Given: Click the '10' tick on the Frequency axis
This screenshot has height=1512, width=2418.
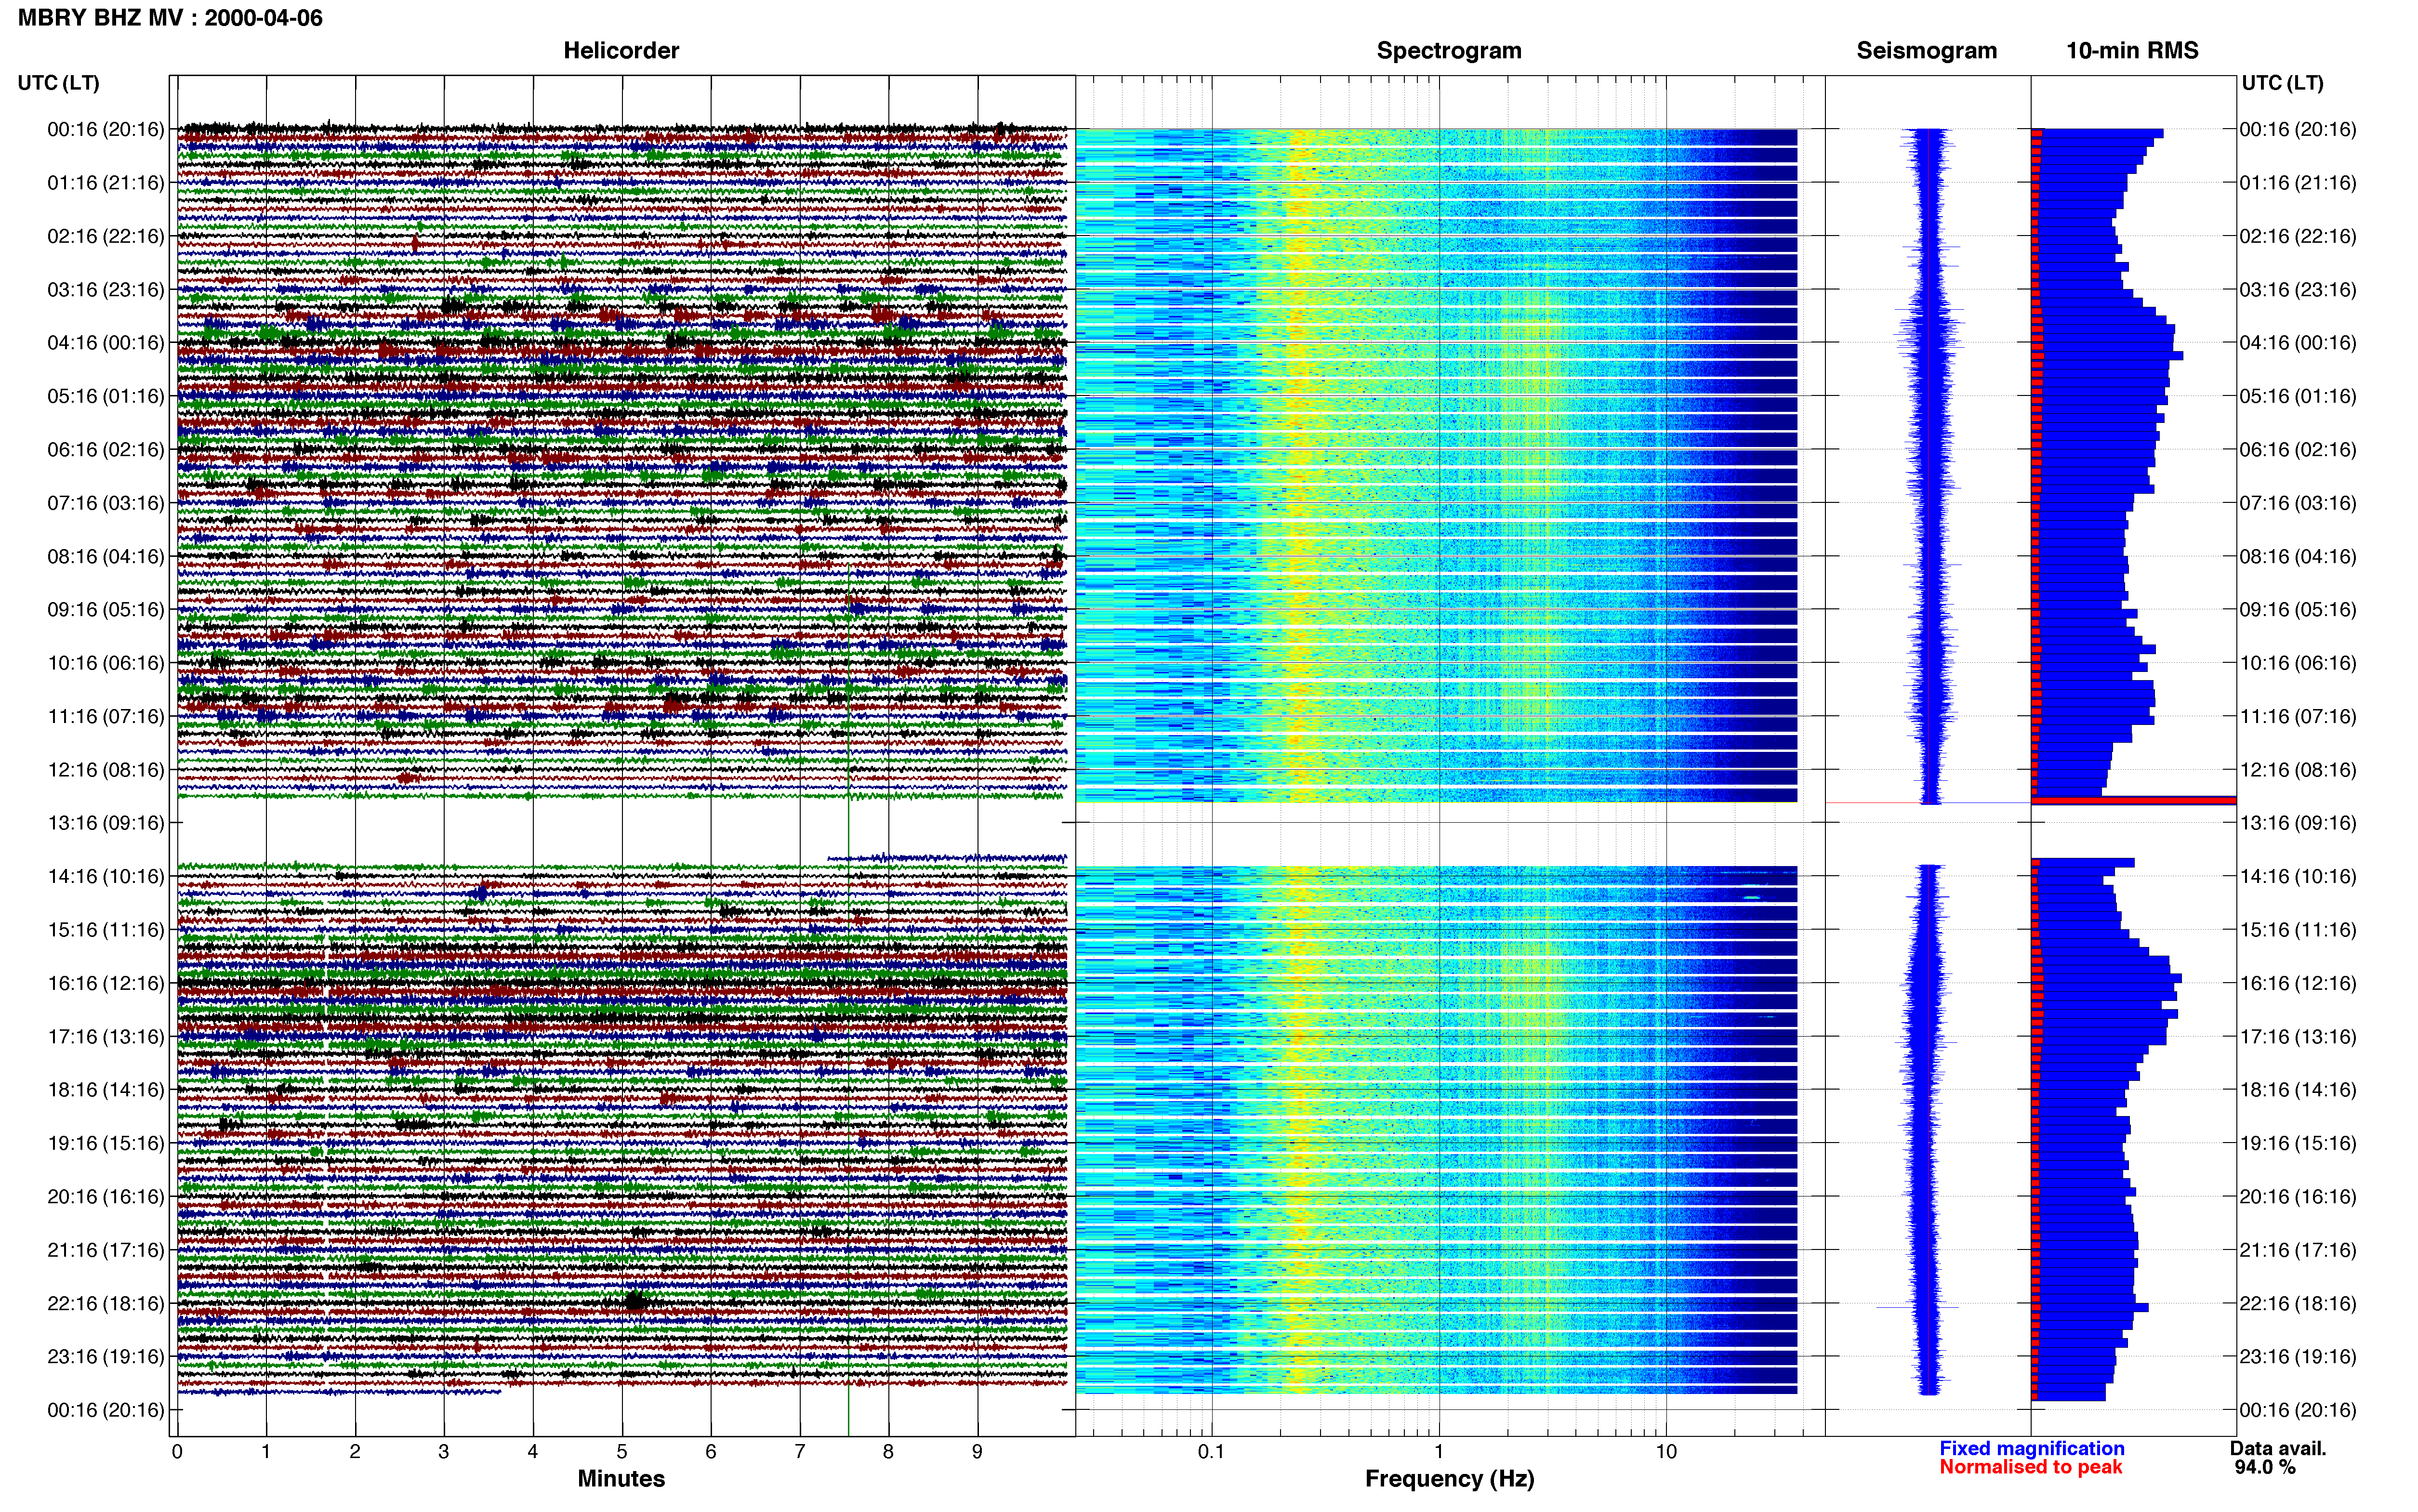Looking at the screenshot, I should pos(1666,1452).
